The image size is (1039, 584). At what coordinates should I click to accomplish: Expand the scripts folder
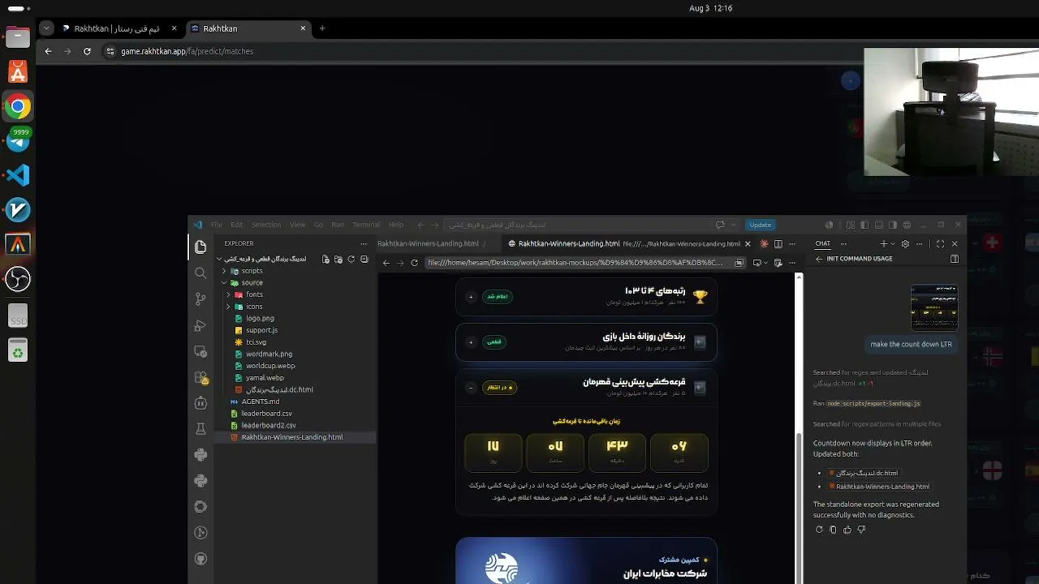[x=223, y=271]
